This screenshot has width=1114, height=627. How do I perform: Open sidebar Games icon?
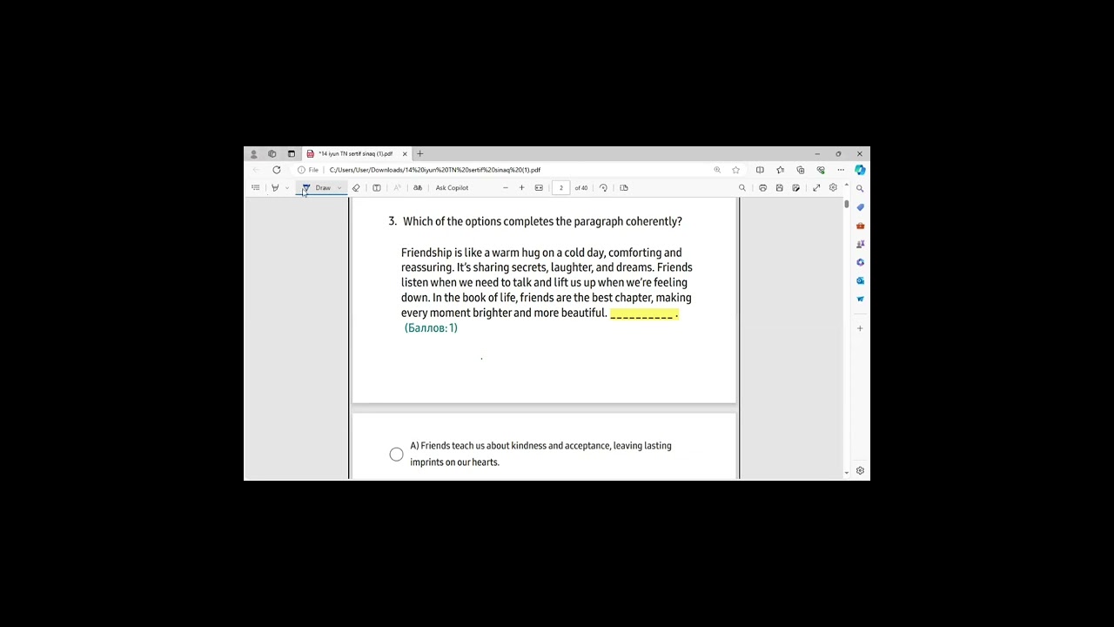pos(860,244)
